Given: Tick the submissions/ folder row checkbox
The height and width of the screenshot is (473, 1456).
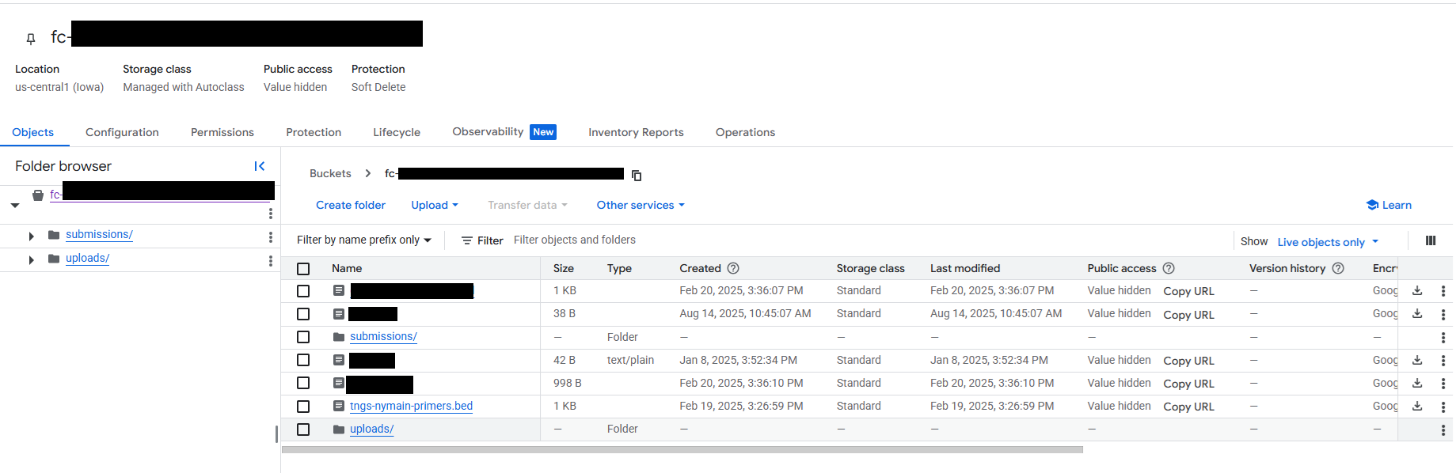Looking at the screenshot, I should point(303,337).
